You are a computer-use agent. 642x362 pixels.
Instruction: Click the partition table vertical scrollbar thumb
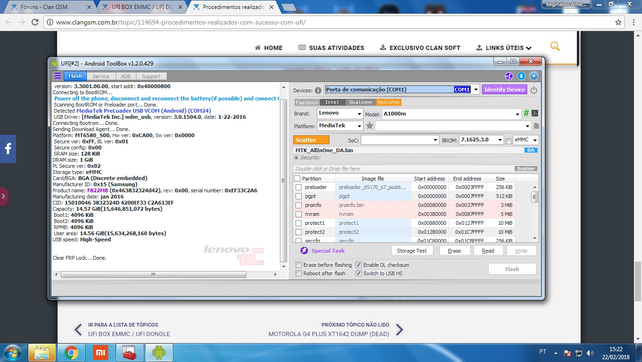(x=534, y=197)
